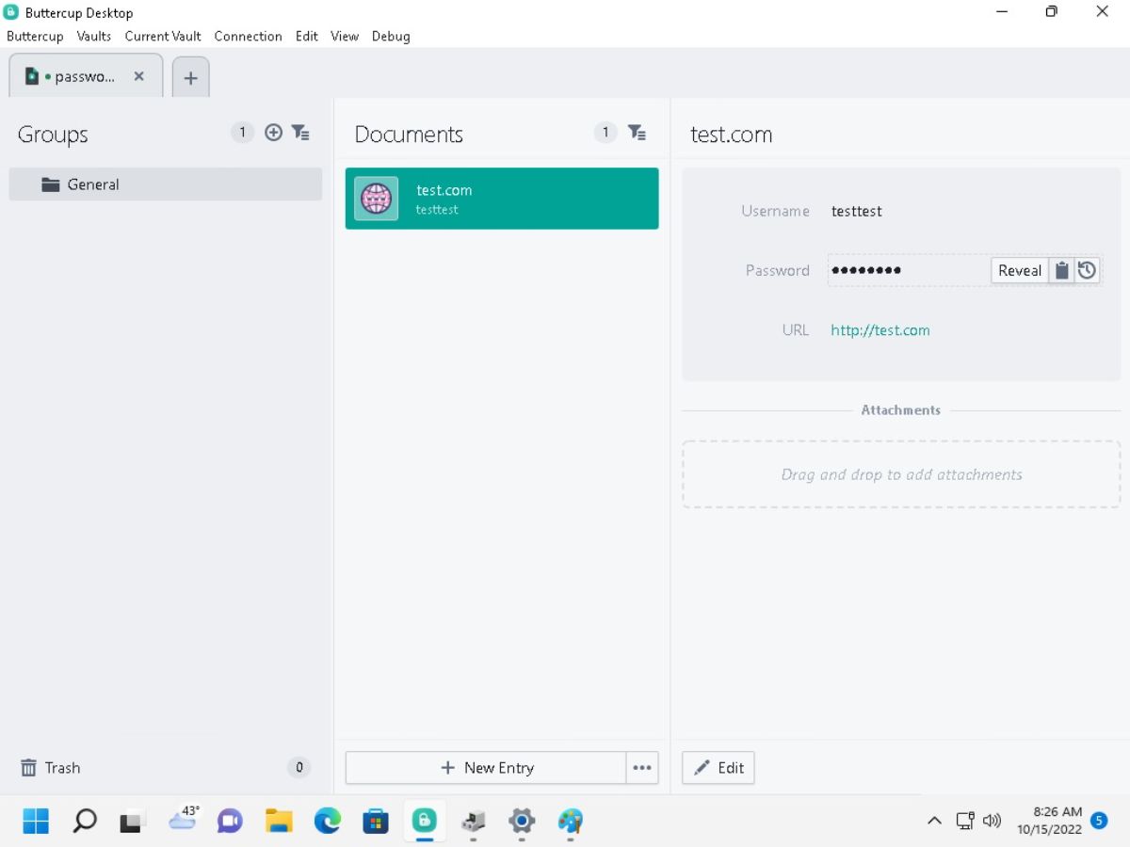This screenshot has width=1130, height=847.
Task: Open the View menu
Action: 345,36
